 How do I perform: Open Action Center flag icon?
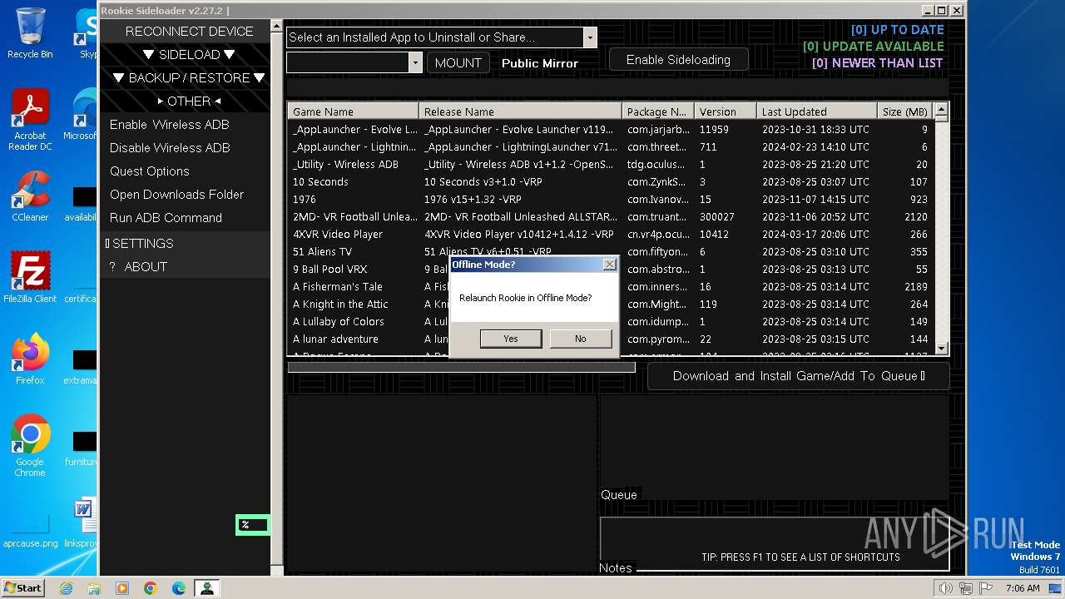pyautogui.click(x=984, y=588)
